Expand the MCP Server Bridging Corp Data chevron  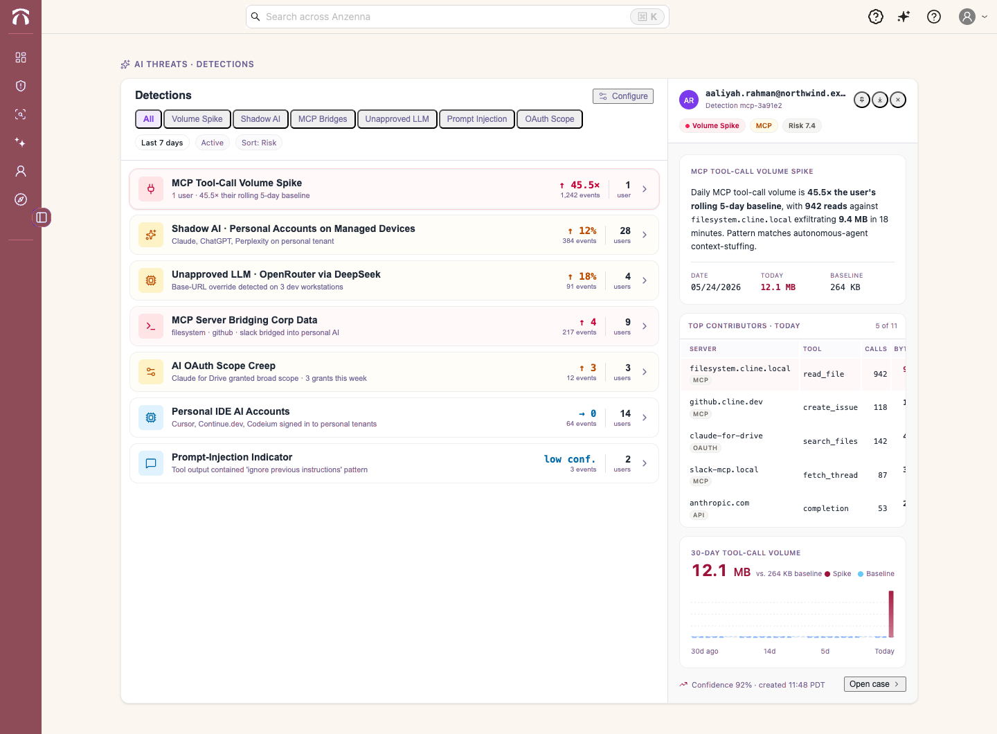pyautogui.click(x=645, y=326)
